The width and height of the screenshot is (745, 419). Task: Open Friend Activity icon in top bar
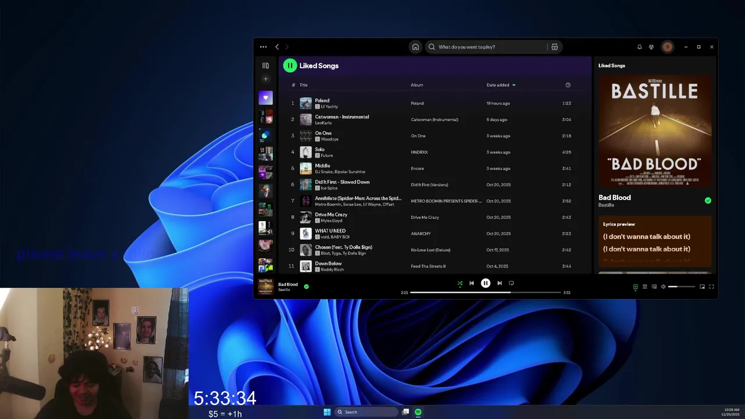tap(651, 47)
